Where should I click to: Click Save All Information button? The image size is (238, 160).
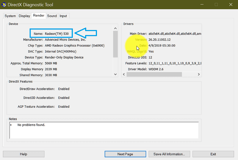click(x=169, y=154)
